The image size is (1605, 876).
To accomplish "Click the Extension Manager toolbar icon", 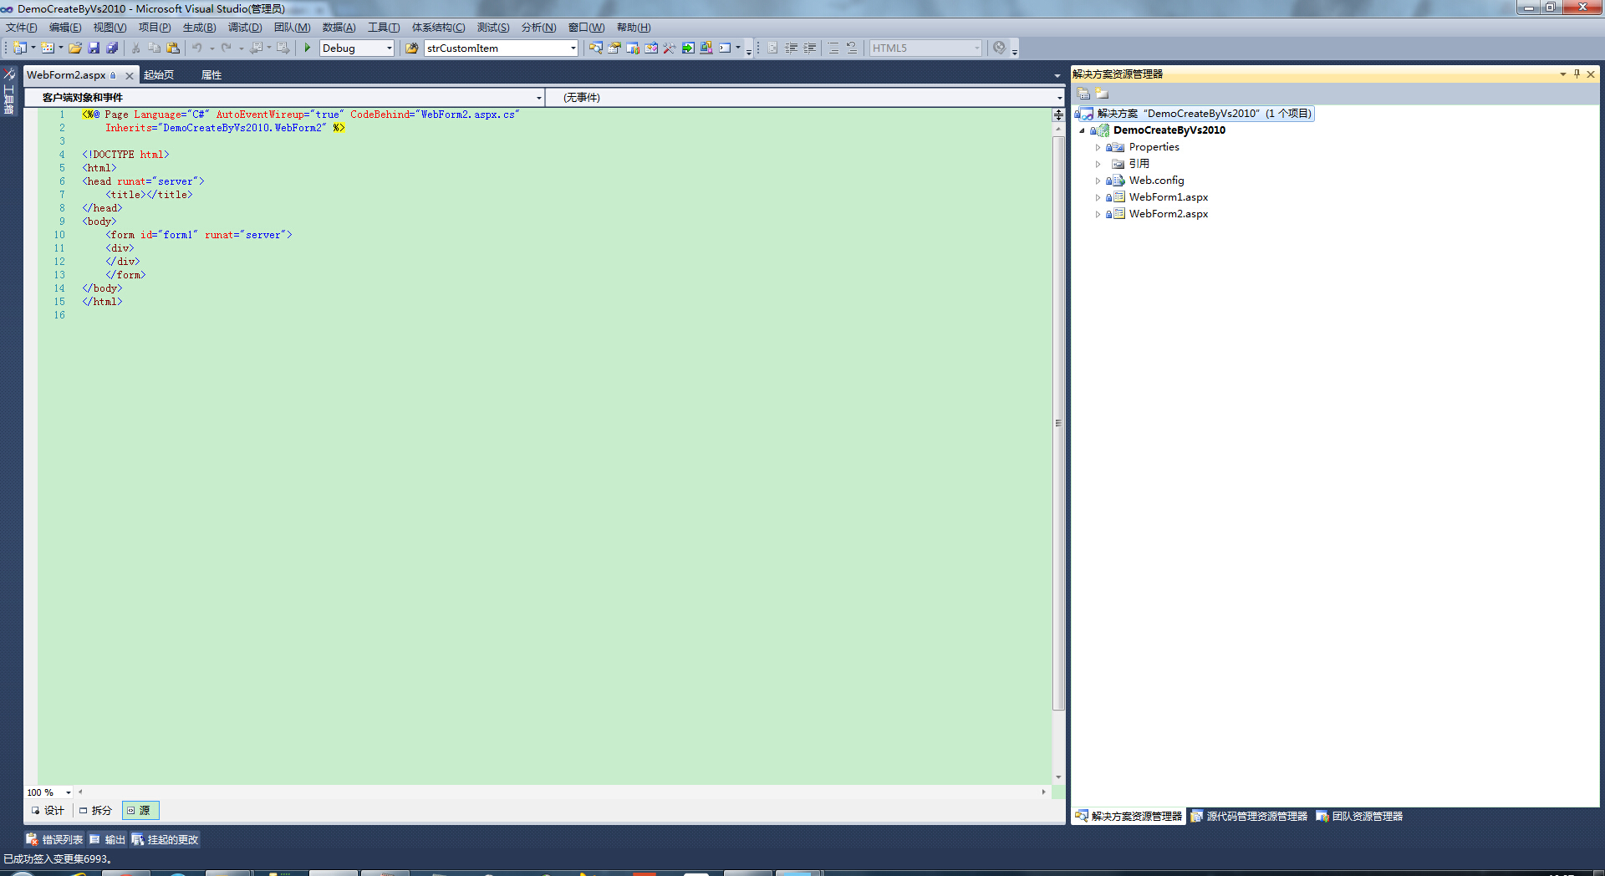I will point(706,48).
